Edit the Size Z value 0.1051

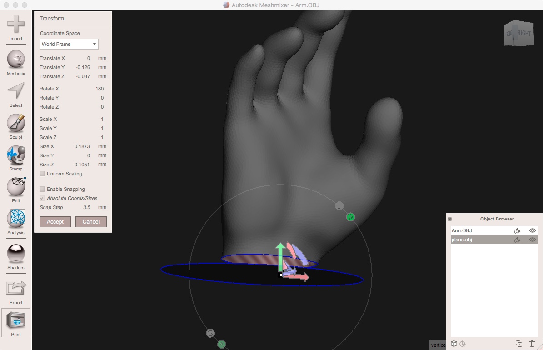82,165
